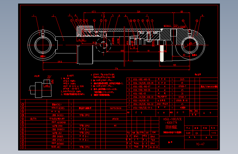Viewport: 238px width, 154px height.
Task: Click part code "HSGL-100/63E-400-04" in parts list
Action: pyautogui.click(x=143, y=97)
